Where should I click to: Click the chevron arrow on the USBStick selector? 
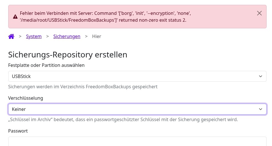[260, 76]
